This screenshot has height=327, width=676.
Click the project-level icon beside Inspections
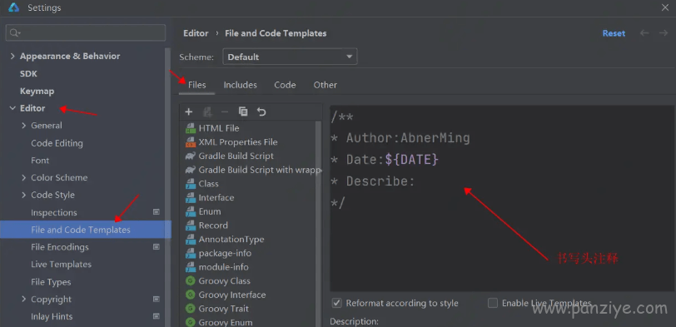point(157,212)
